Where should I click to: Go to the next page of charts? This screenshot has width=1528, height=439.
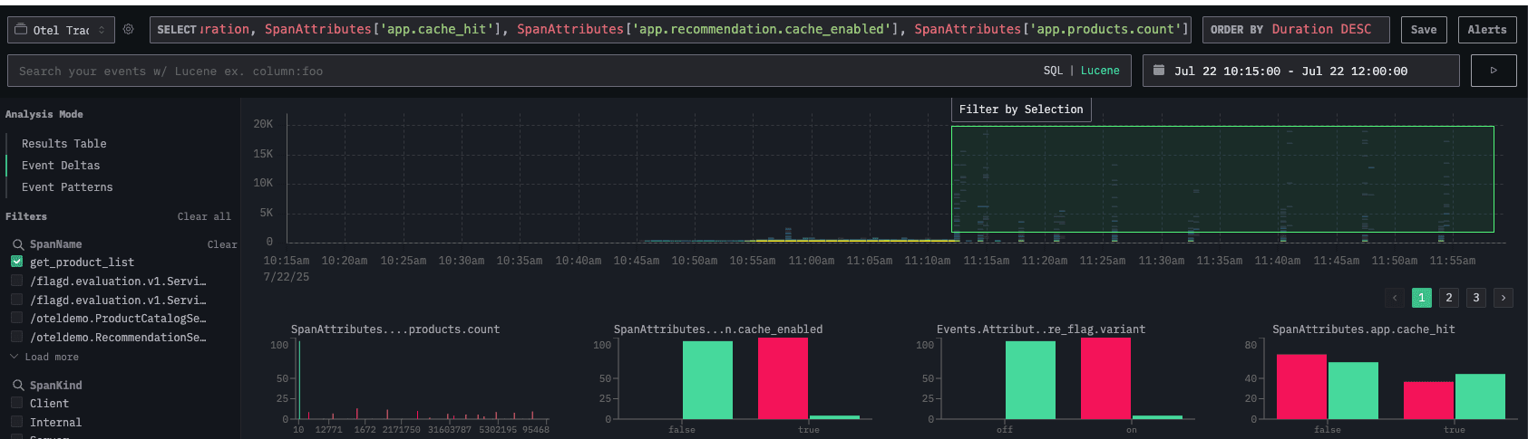[x=1504, y=298]
